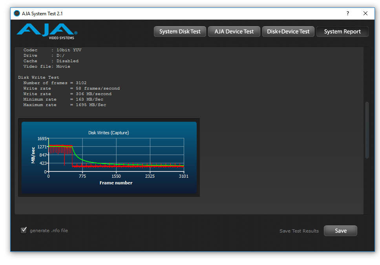The height and width of the screenshot is (265, 380).
Task: Close the AJA System Test window
Action: click(365, 13)
